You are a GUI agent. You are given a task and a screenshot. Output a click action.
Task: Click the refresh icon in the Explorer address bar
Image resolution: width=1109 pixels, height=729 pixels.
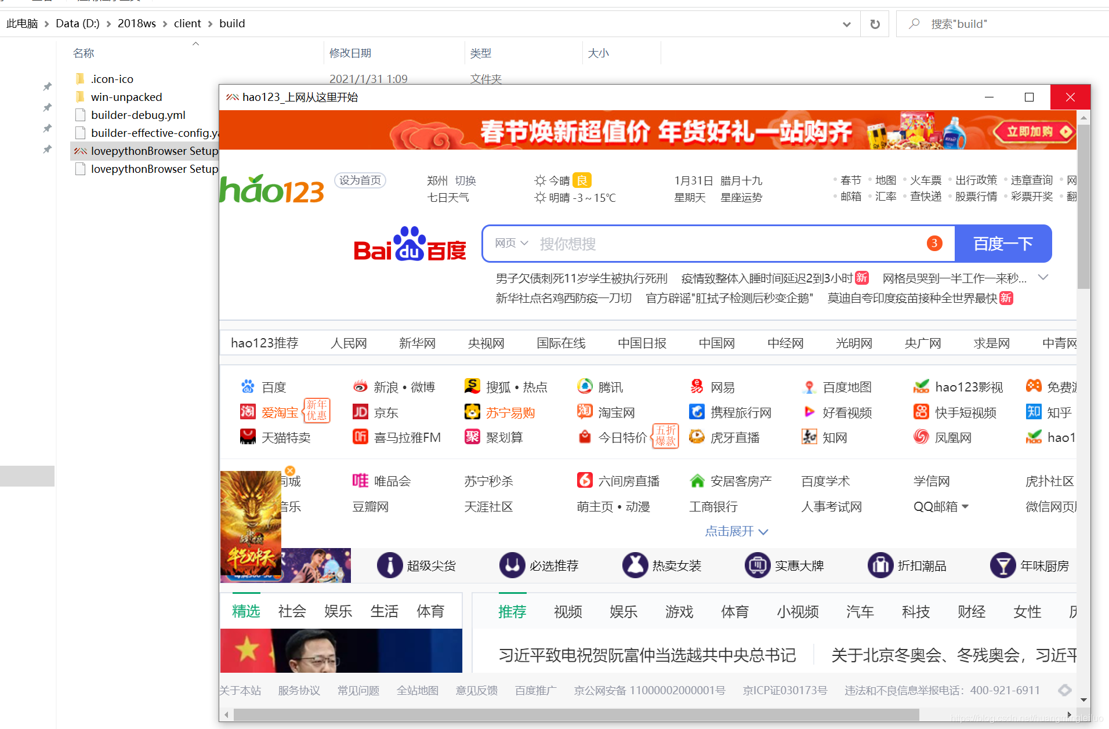(875, 24)
